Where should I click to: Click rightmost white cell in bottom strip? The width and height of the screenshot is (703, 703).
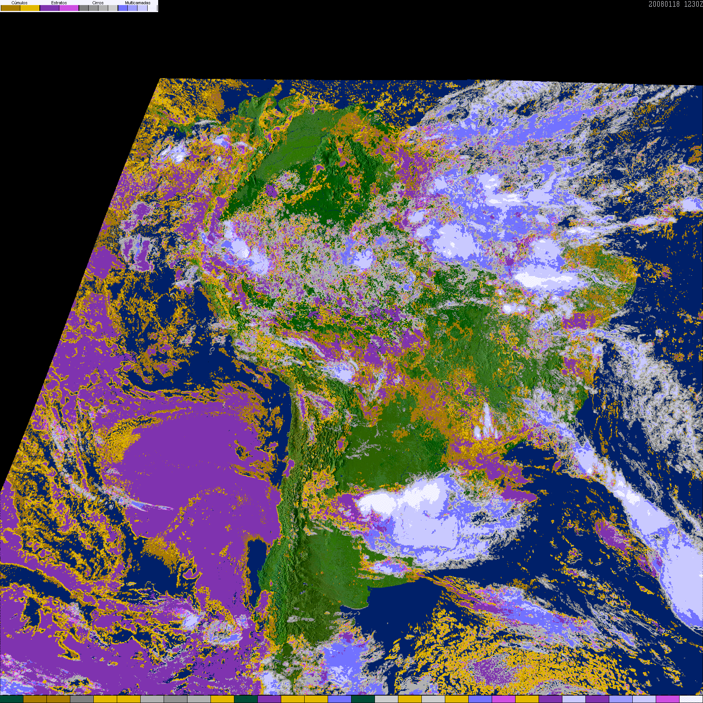[691, 699]
